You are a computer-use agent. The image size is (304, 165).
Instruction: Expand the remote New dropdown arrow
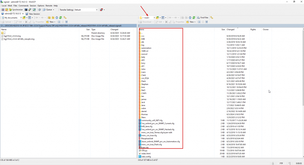point(195,22)
